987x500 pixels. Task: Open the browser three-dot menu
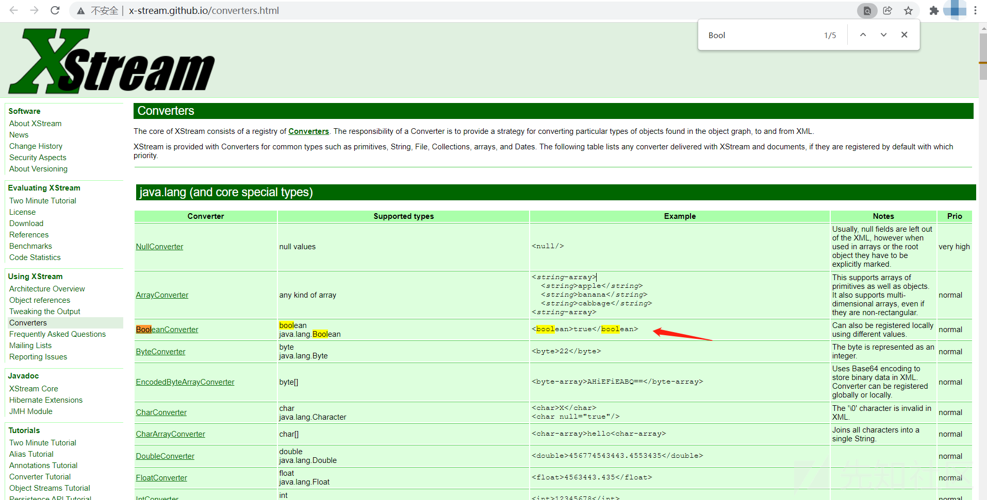point(975,10)
